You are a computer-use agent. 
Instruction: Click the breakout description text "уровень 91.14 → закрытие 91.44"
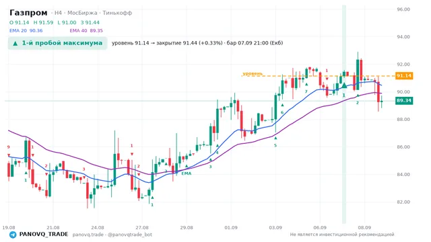[154, 43]
